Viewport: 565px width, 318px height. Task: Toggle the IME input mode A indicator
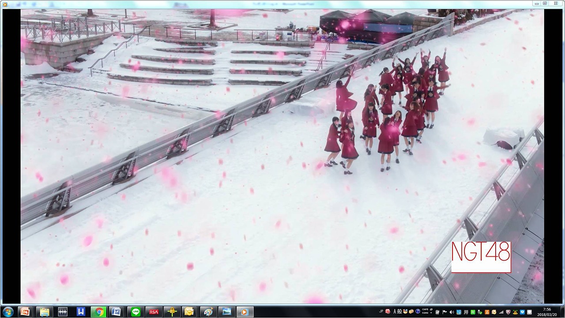[395, 311]
